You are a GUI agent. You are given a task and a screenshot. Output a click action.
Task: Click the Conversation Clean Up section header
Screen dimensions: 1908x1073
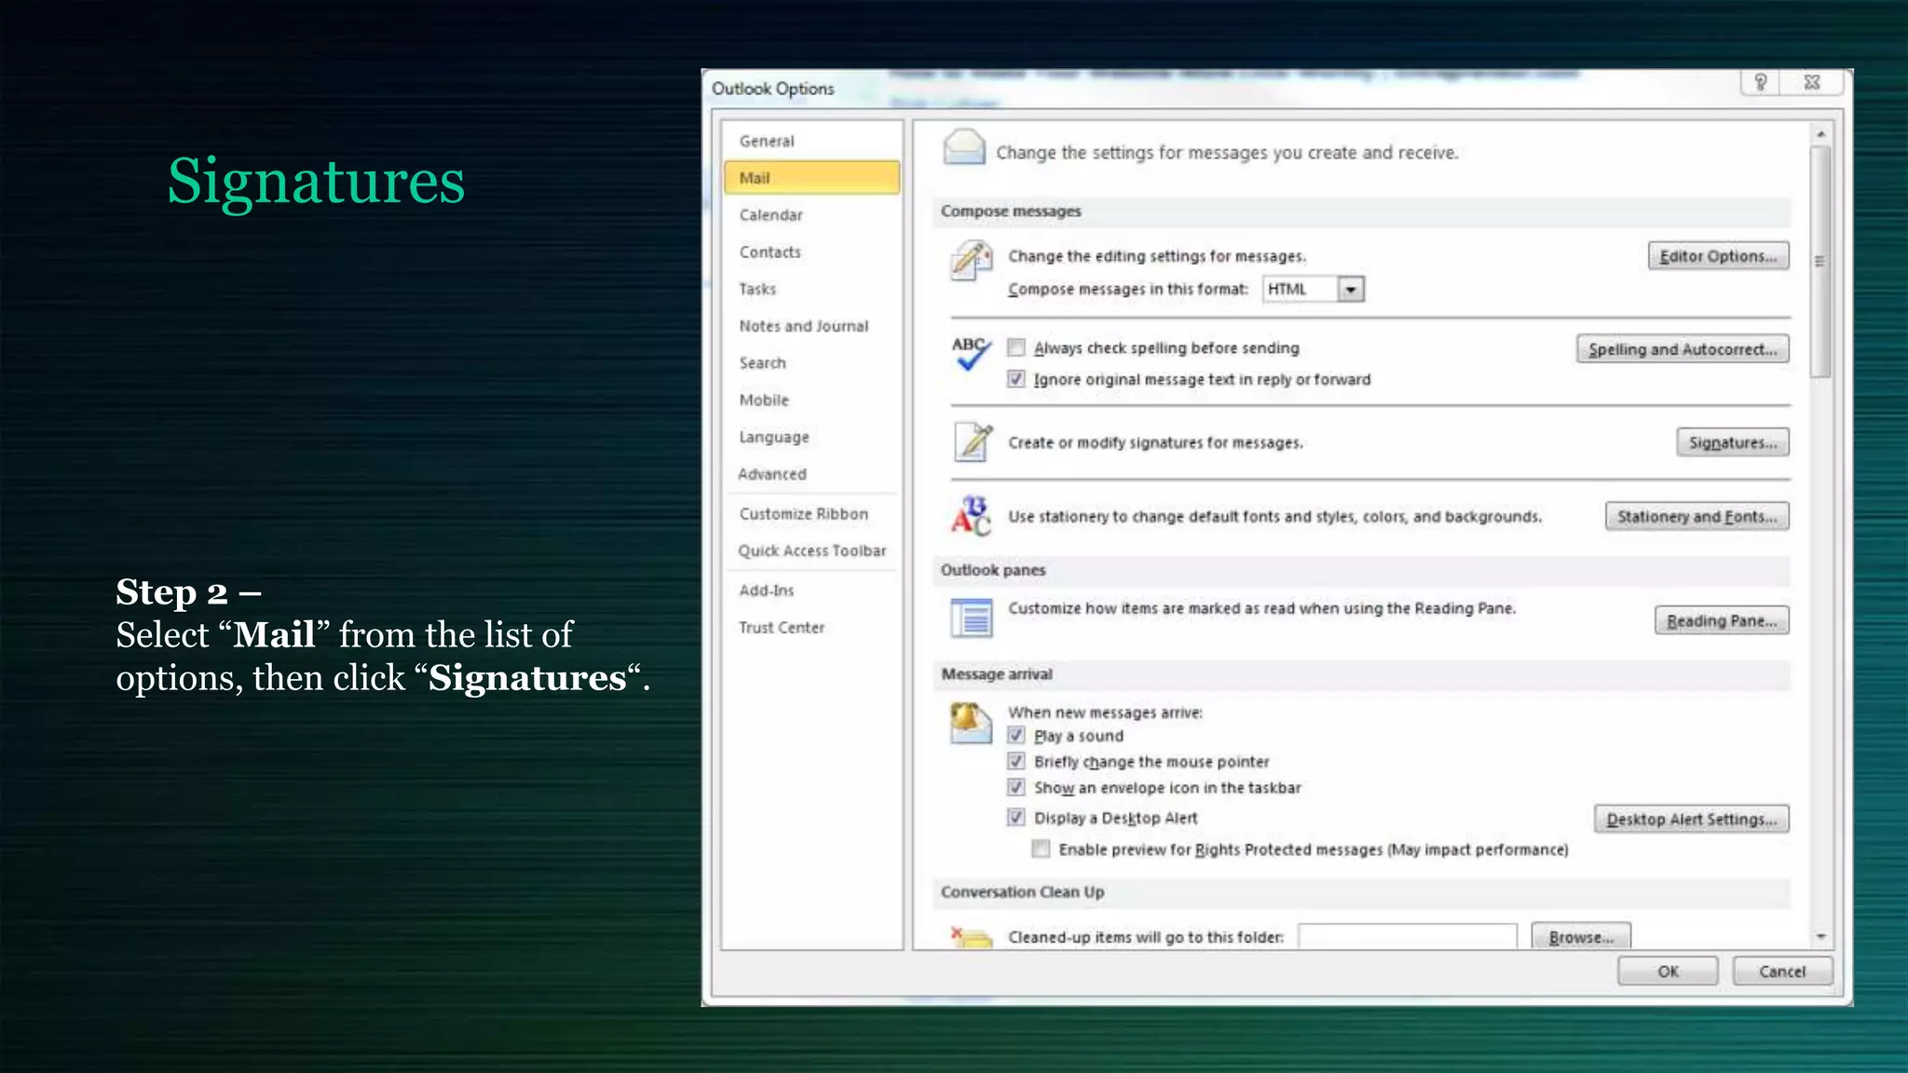pyautogui.click(x=1361, y=892)
